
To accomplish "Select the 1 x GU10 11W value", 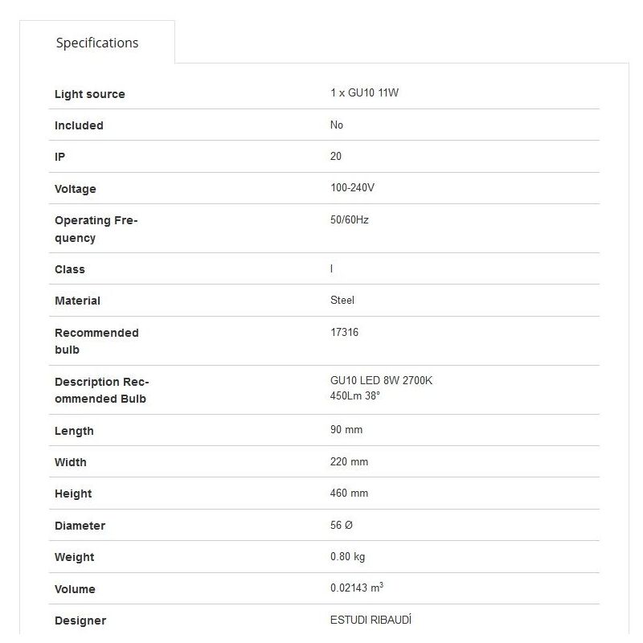I will [x=364, y=93].
